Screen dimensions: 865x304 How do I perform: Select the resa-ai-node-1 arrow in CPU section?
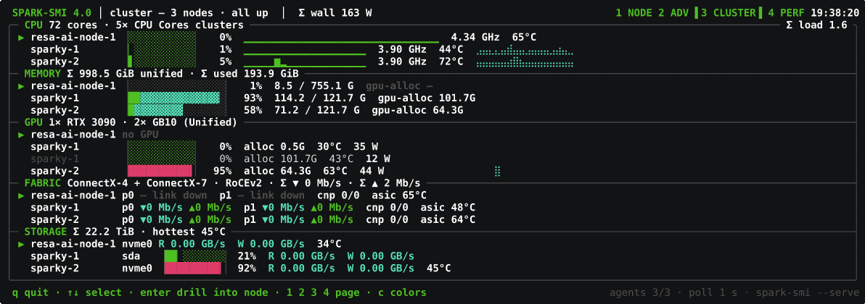click(x=21, y=38)
